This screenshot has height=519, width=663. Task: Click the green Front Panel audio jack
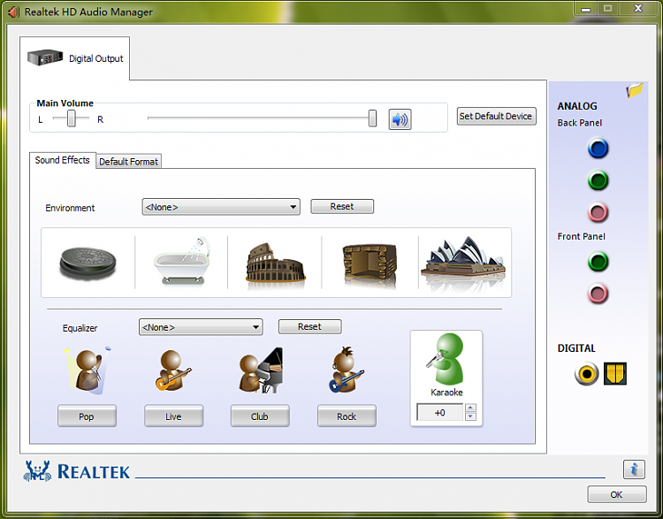[x=598, y=262]
